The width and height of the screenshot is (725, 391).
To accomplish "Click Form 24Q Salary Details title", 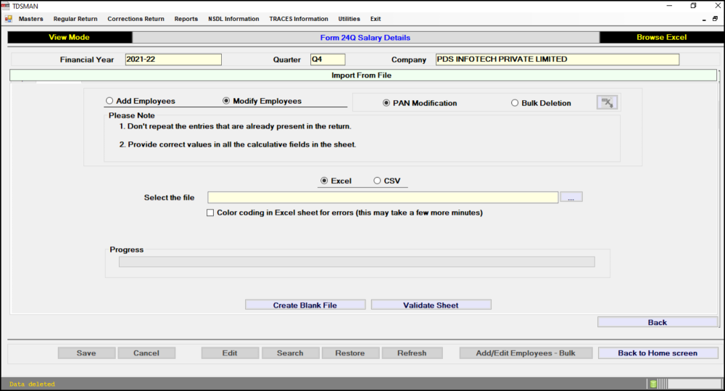I will (365, 38).
